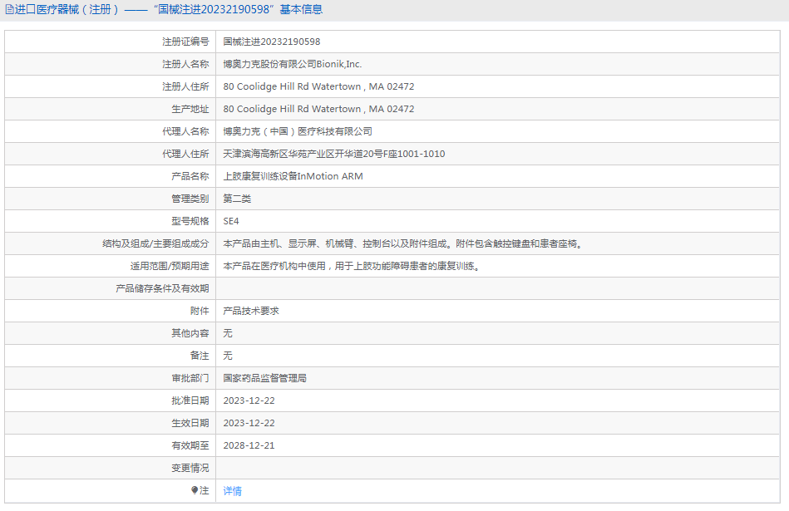Select the value 国家药品监督管理局
The height and width of the screenshot is (511, 789).
[265, 378]
